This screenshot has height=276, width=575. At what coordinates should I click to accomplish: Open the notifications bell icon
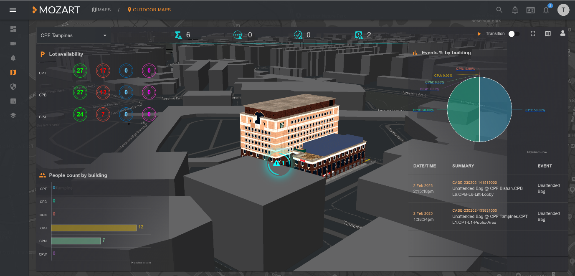point(546,10)
